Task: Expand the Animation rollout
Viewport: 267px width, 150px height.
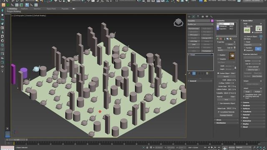Action: [x=253, y=121]
